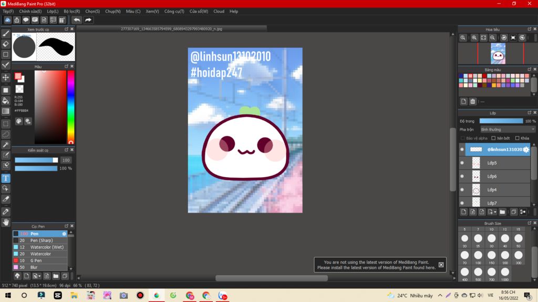The width and height of the screenshot is (538, 302).
Task: Toggle visibility of Lớp6 layer
Action: [x=462, y=176]
